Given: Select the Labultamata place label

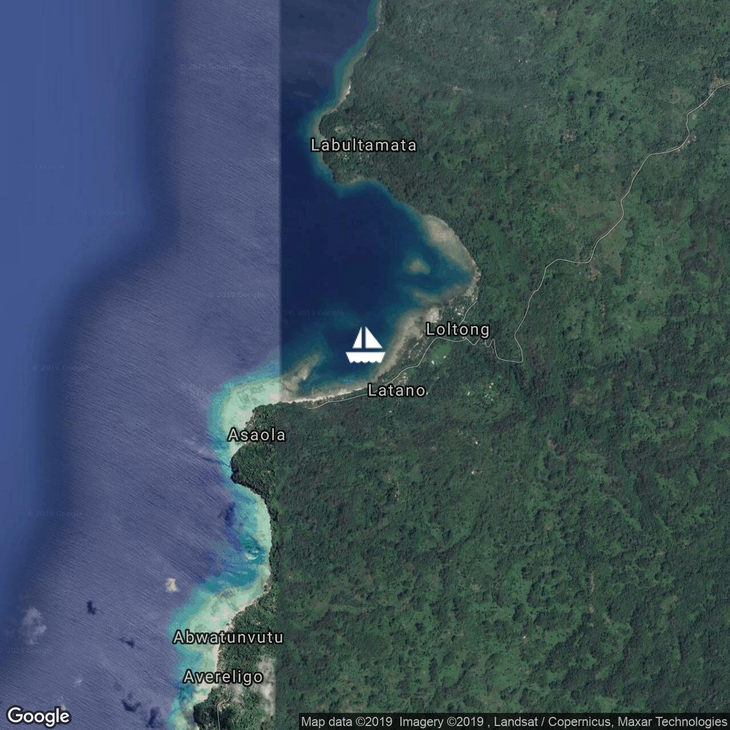Looking at the screenshot, I should [363, 145].
